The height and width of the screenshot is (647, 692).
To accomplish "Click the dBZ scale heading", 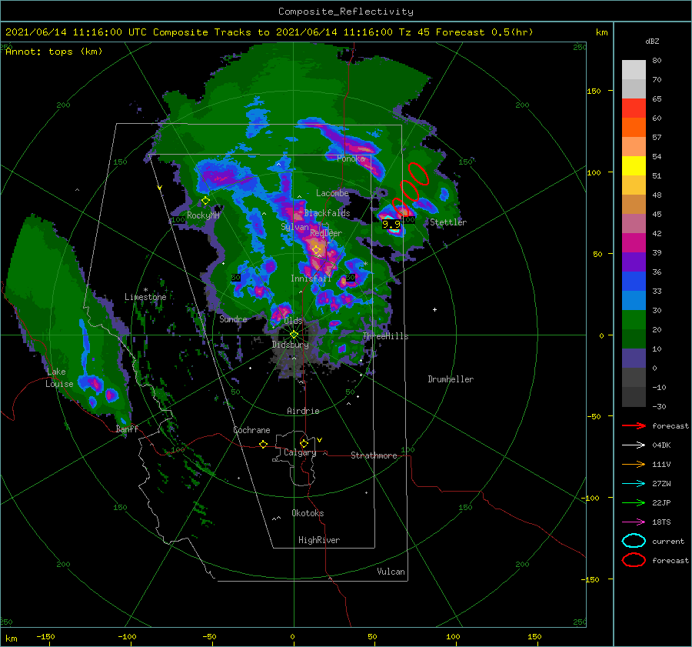I will click(x=652, y=42).
